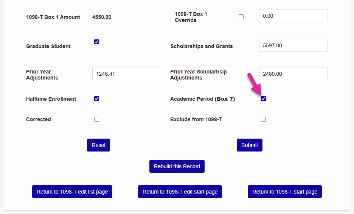Screen dimensions: 354x214
Task: Click into the Prior Year Adjustments field
Action: click(x=126, y=74)
